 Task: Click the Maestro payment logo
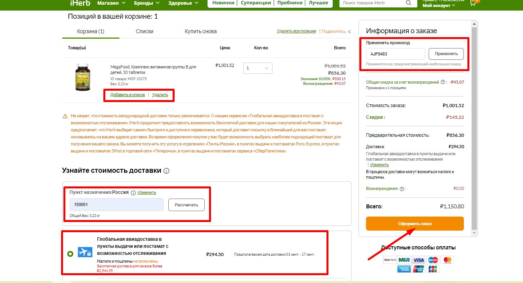click(x=433, y=260)
